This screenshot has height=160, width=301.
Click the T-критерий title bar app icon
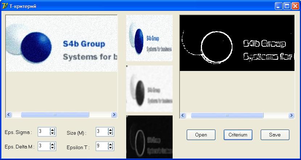tap(5, 6)
